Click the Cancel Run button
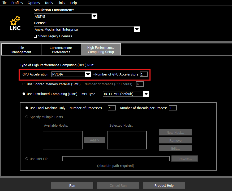The width and height of the screenshot is (232, 191). pyautogui.click(x=118, y=185)
